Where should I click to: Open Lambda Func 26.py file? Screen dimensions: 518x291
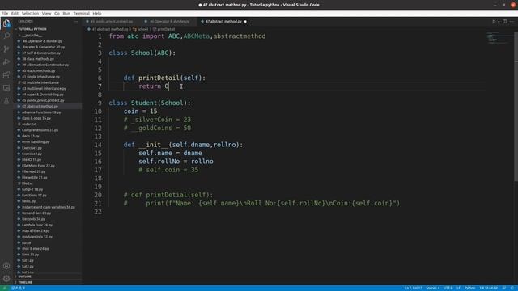click(37, 225)
